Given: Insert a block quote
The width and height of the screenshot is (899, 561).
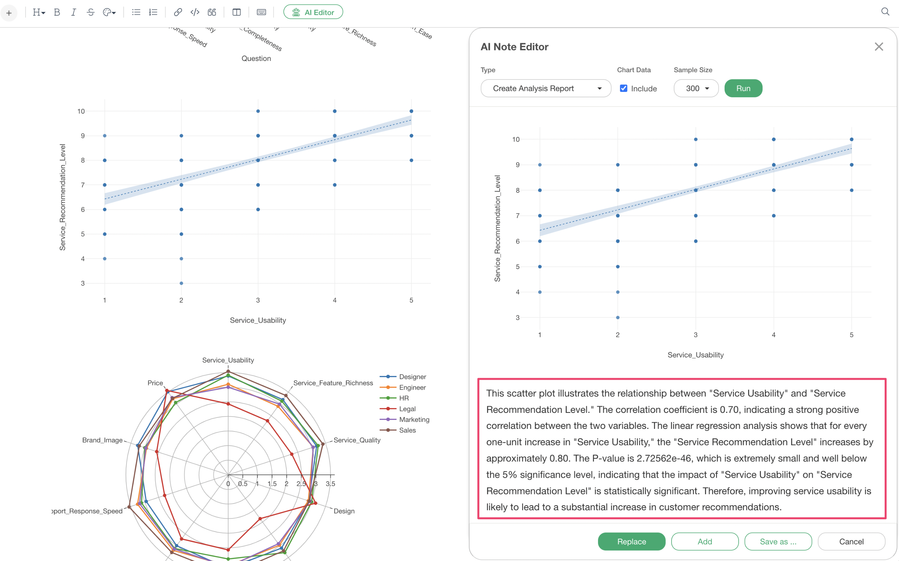Looking at the screenshot, I should (212, 12).
